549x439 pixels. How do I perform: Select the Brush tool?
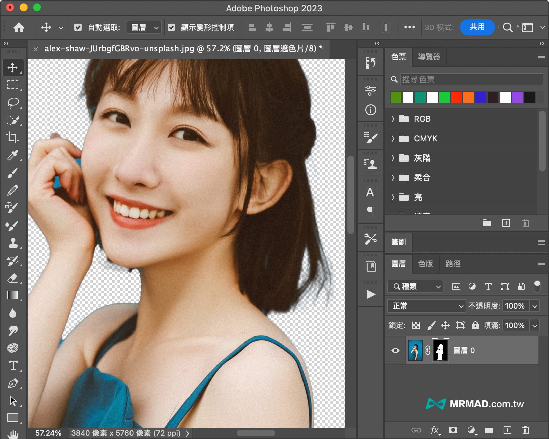(x=13, y=173)
